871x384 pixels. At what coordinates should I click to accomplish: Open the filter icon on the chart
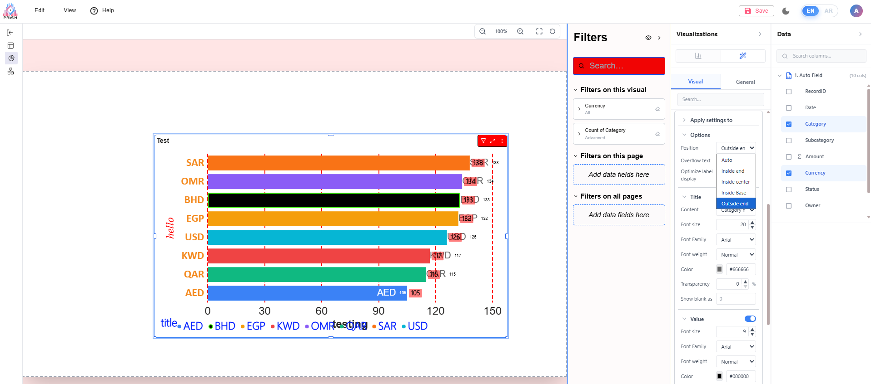coord(483,141)
